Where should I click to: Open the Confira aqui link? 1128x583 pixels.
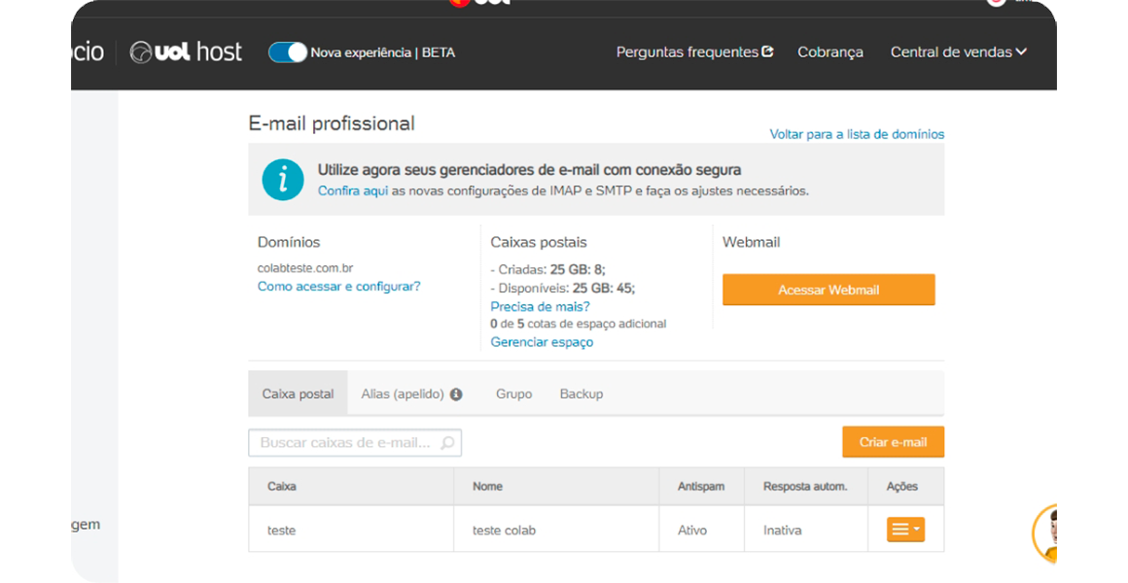[x=353, y=191]
